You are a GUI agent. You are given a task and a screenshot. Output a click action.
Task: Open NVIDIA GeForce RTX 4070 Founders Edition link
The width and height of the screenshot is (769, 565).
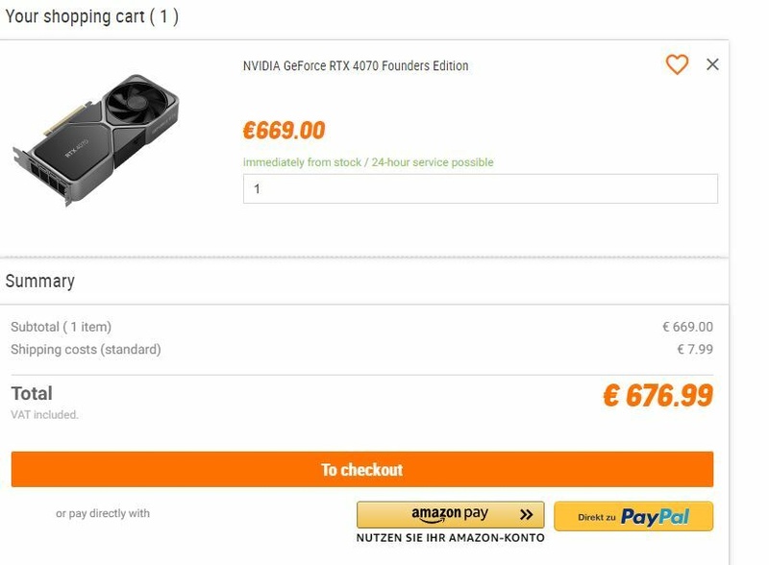pyautogui.click(x=356, y=66)
